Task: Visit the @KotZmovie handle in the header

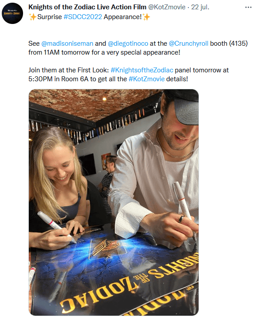Action: point(167,7)
